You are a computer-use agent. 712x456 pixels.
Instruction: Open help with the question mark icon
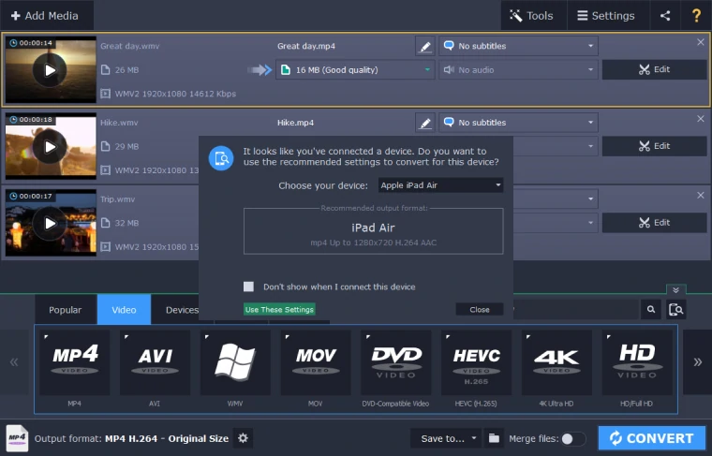[696, 15]
